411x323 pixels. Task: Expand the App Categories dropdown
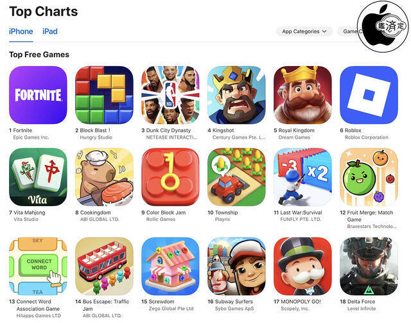click(304, 31)
